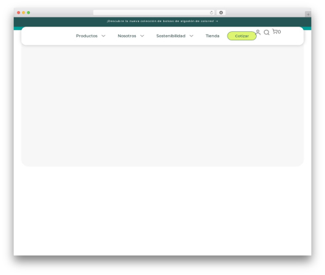This screenshot has height=275, width=325.
Task: Open the shopping cart icon
Action: click(x=275, y=31)
